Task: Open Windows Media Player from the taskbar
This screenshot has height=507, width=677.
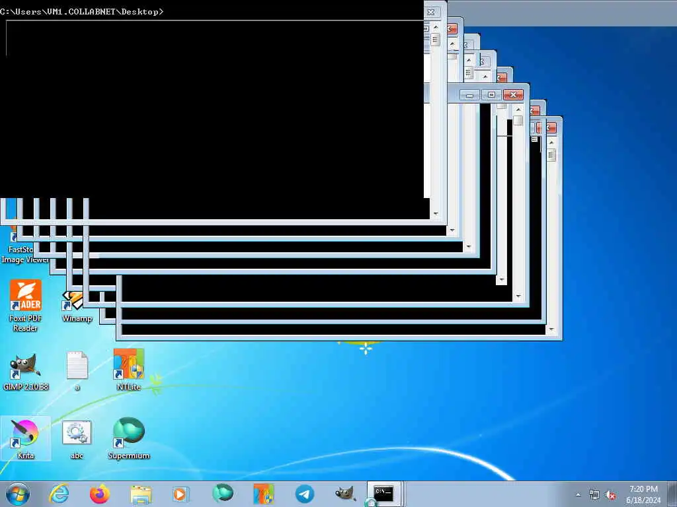Action: point(180,494)
